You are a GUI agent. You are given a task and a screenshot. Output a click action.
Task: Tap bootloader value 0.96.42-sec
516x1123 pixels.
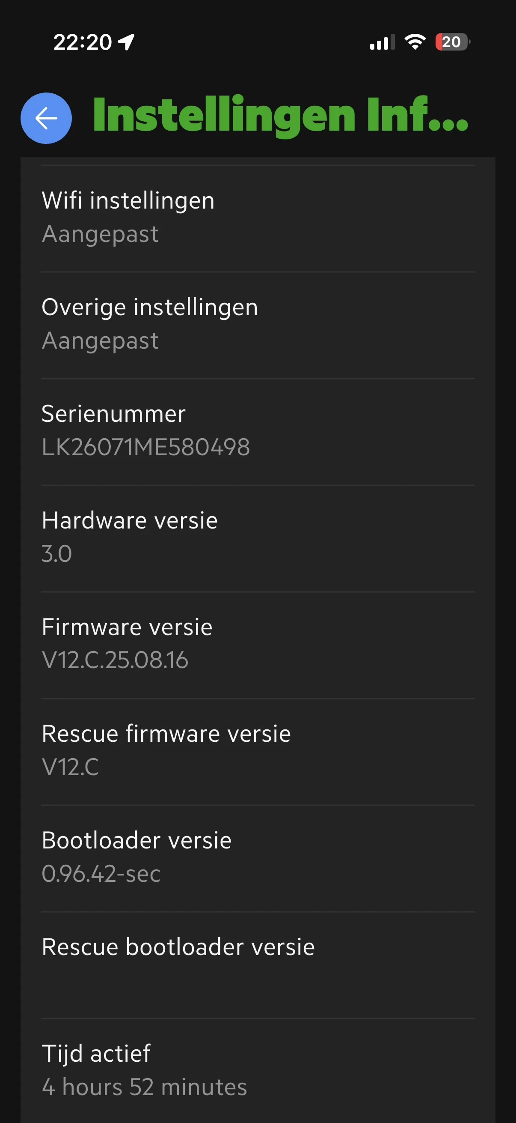(x=101, y=874)
